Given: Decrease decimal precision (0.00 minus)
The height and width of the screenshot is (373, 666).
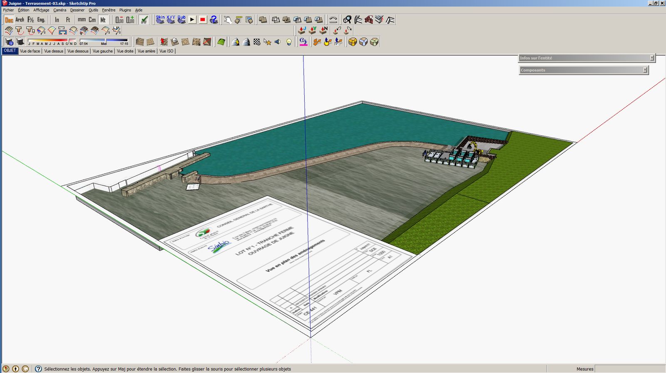Looking at the screenshot, I should tap(119, 20).
